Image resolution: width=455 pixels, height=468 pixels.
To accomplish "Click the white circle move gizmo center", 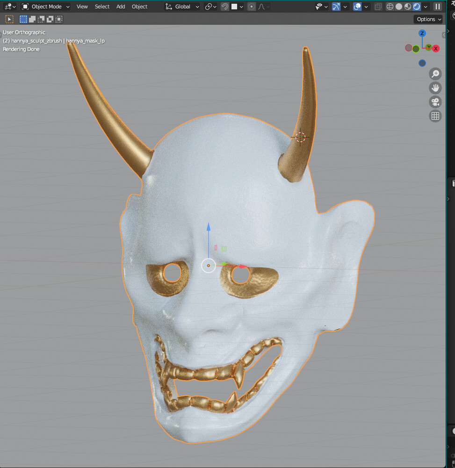I will [x=209, y=266].
